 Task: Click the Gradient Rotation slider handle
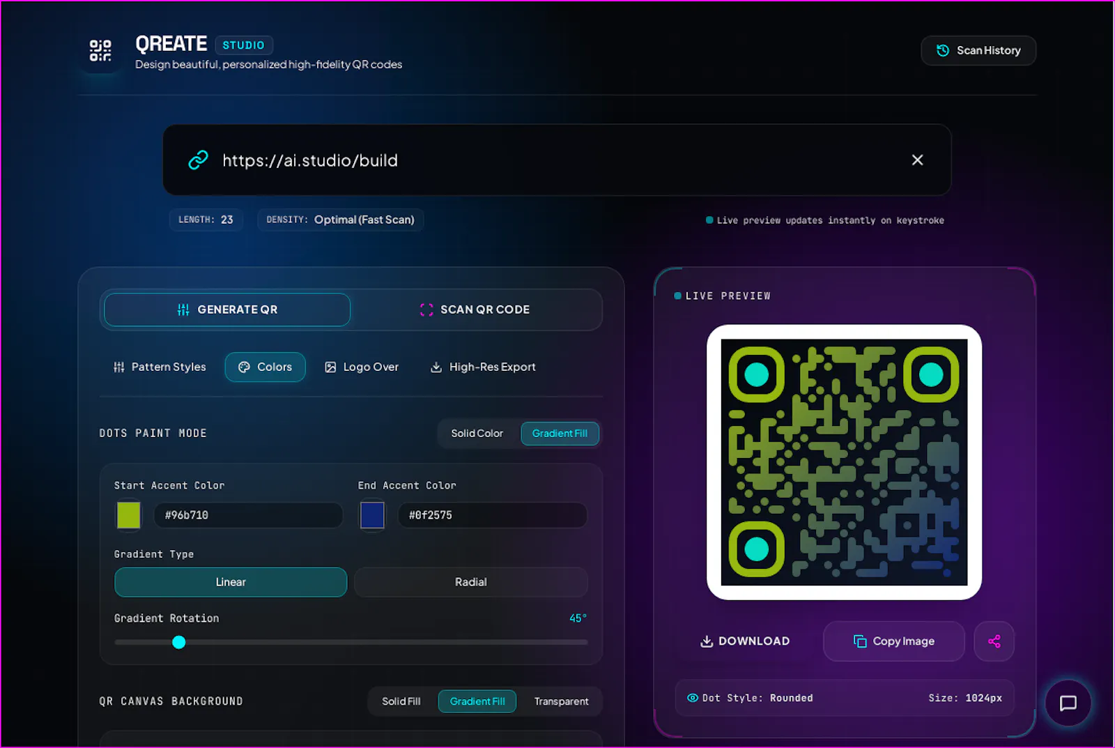(x=179, y=642)
